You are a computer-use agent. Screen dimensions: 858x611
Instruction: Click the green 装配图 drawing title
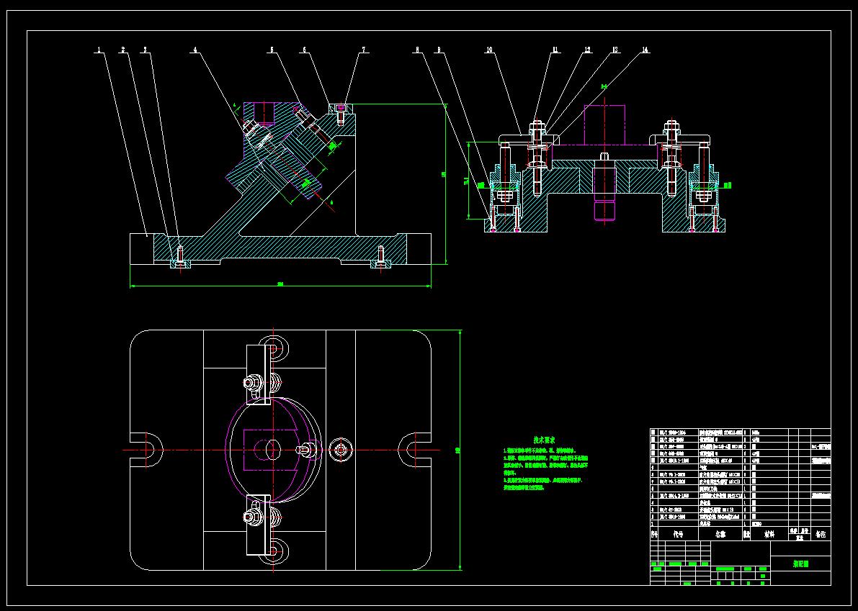(x=801, y=564)
